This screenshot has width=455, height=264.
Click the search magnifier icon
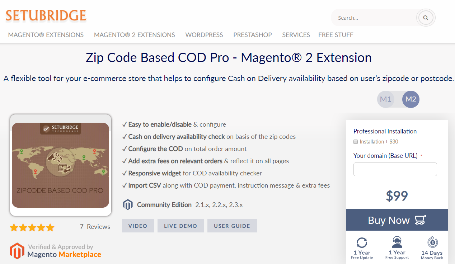click(x=426, y=18)
